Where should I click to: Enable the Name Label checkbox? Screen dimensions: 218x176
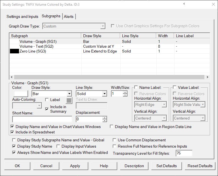tap(136, 87)
